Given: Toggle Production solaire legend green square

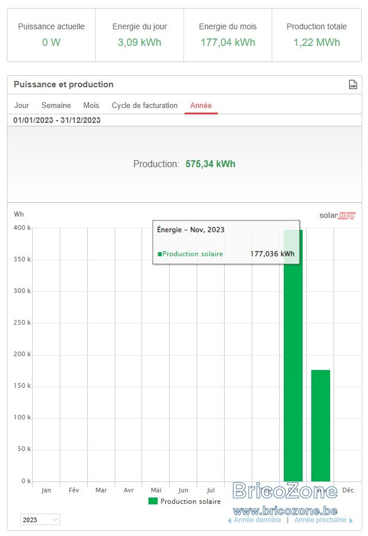Looking at the screenshot, I should (x=153, y=501).
